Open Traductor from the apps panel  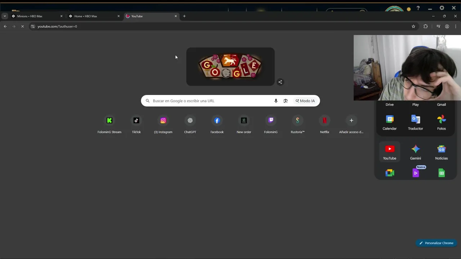coord(416,123)
